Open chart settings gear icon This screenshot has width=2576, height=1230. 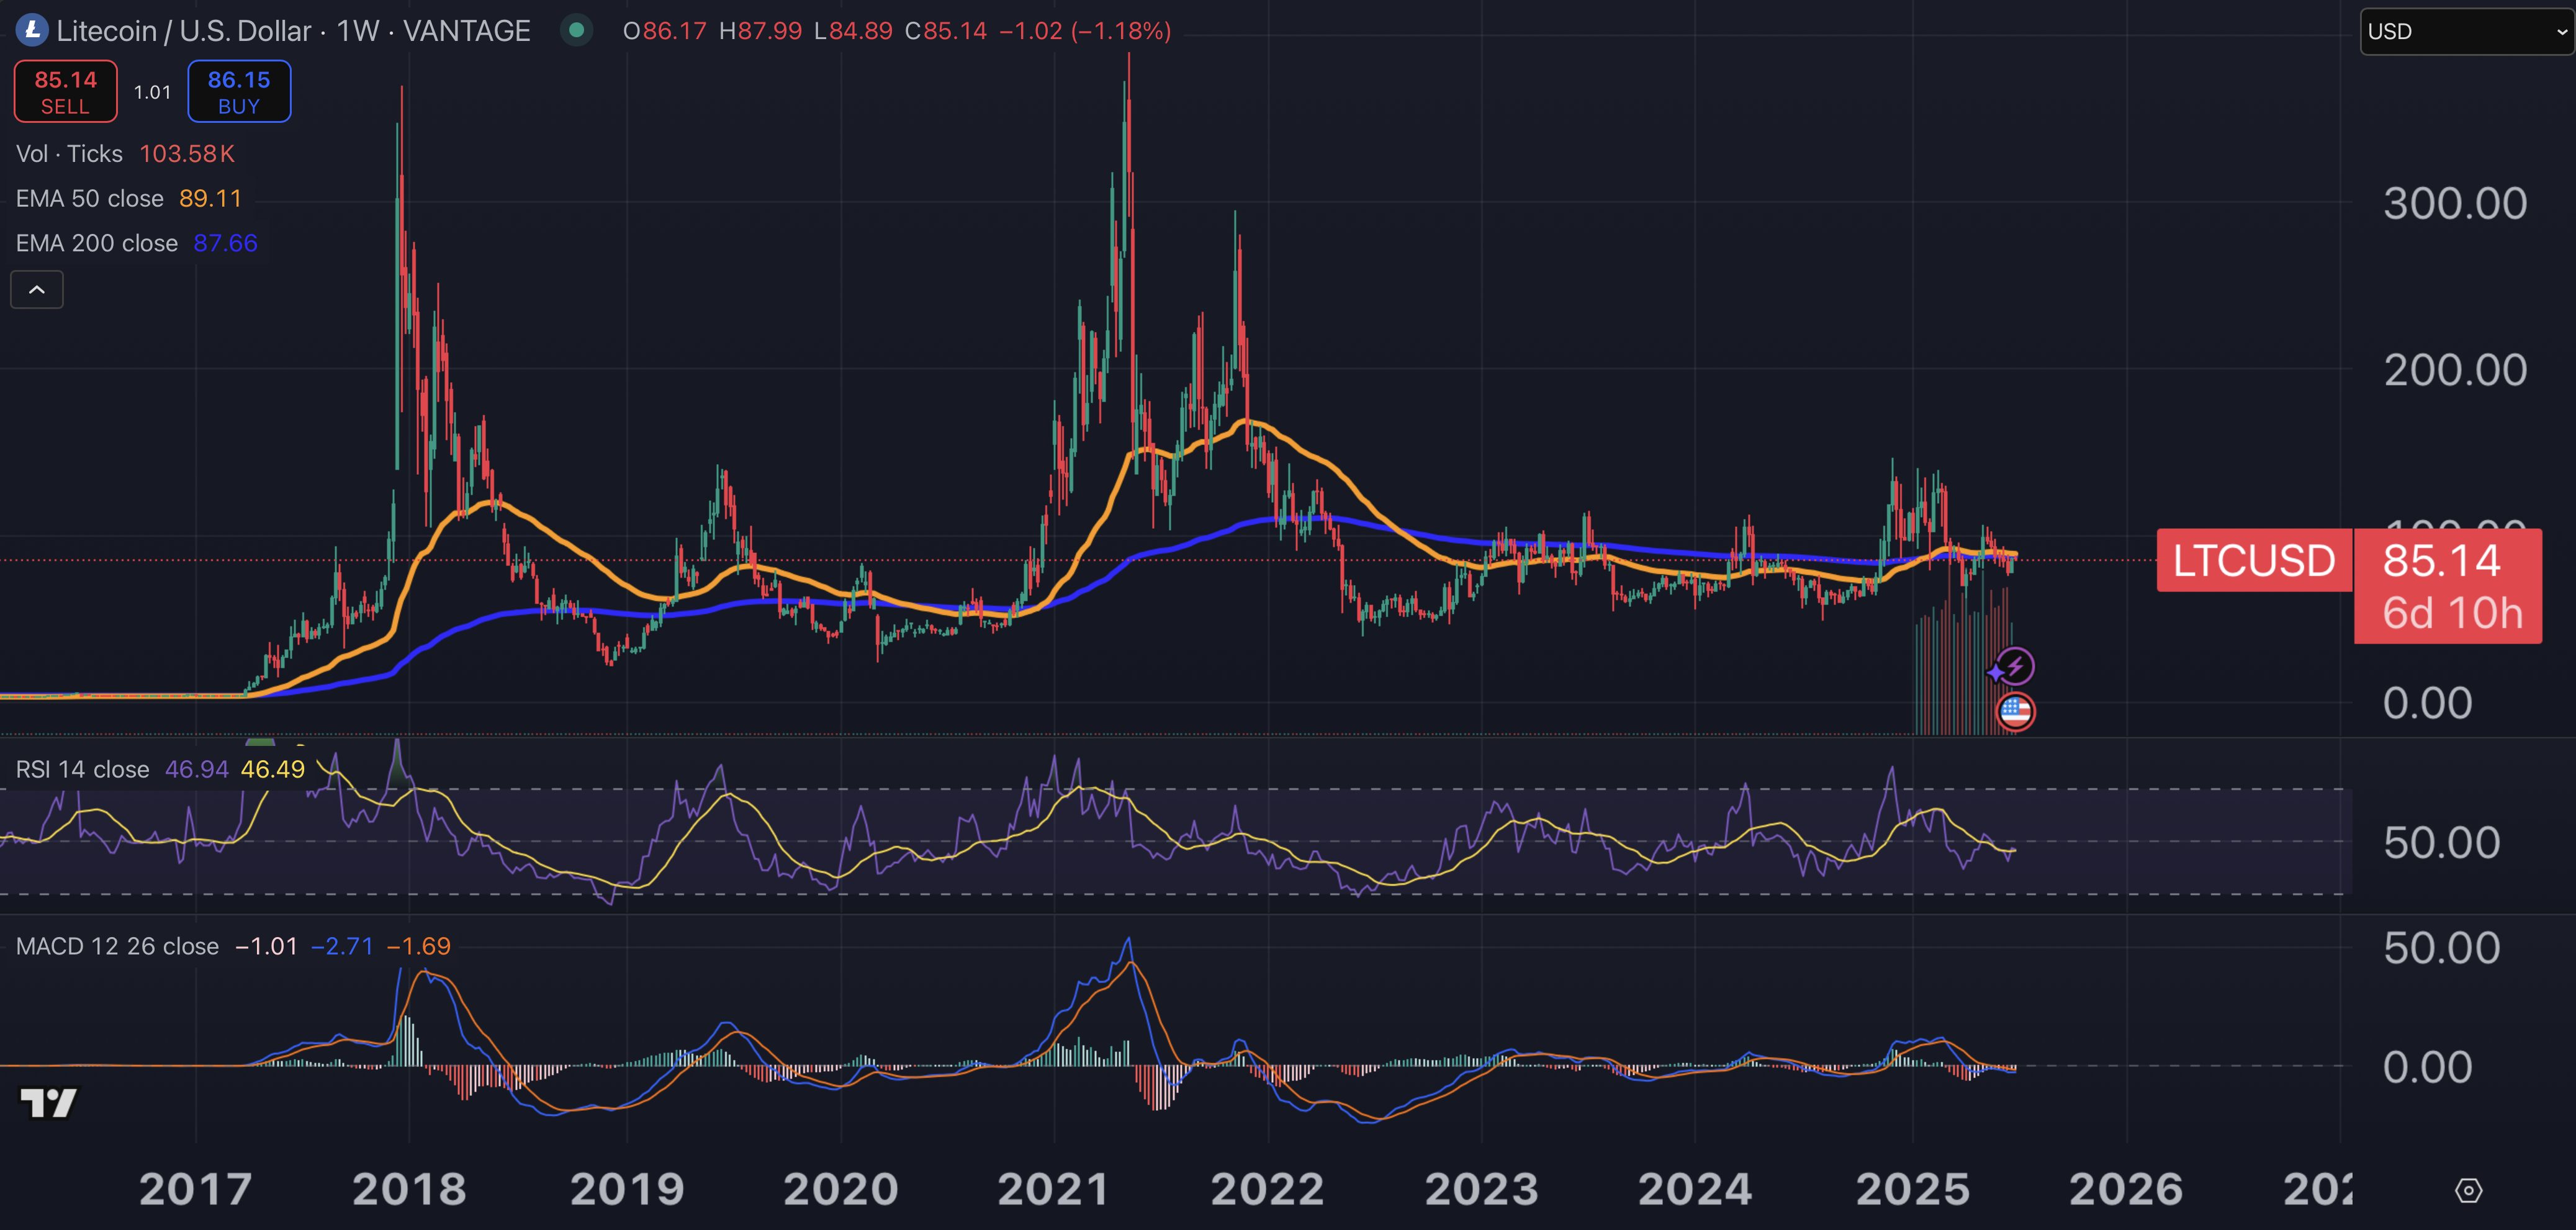pyautogui.click(x=2469, y=1190)
